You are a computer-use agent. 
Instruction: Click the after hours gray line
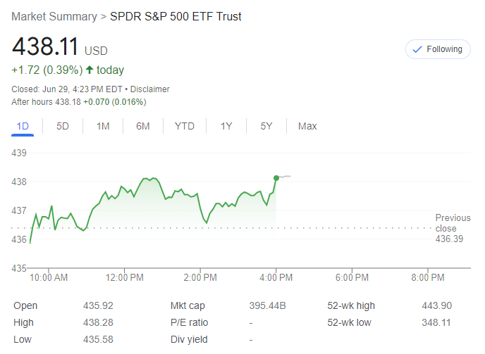point(285,175)
